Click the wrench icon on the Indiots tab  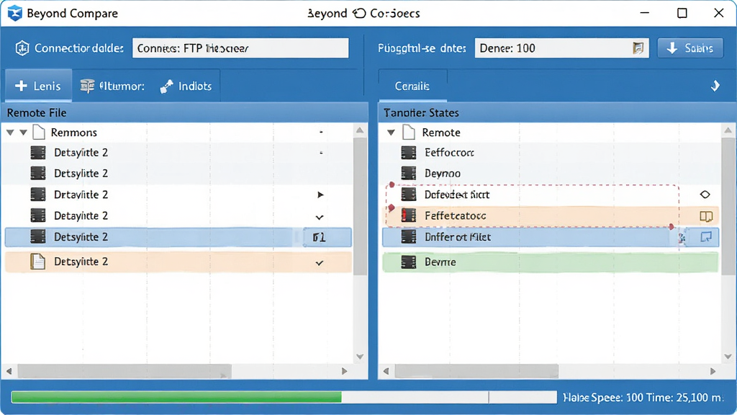(x=166, y=86)
